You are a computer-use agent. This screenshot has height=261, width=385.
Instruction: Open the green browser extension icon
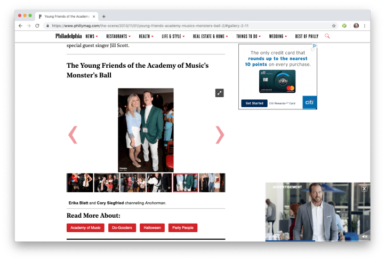click(344, 26)
